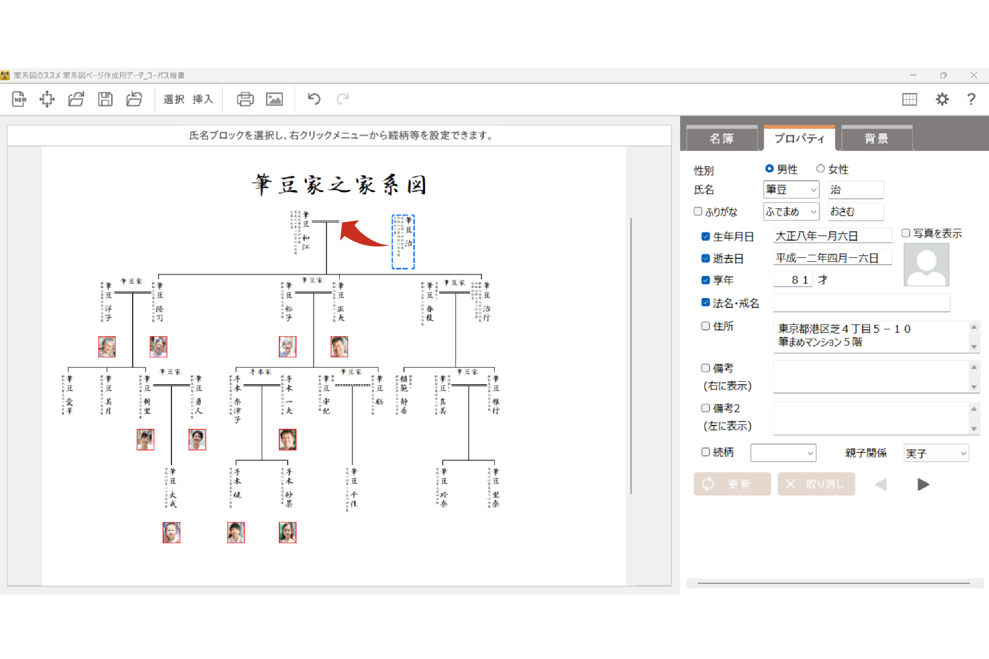Screen dimensions: 989x659
Task: Click the next person arrow button
Action: [x=923, y=484]
